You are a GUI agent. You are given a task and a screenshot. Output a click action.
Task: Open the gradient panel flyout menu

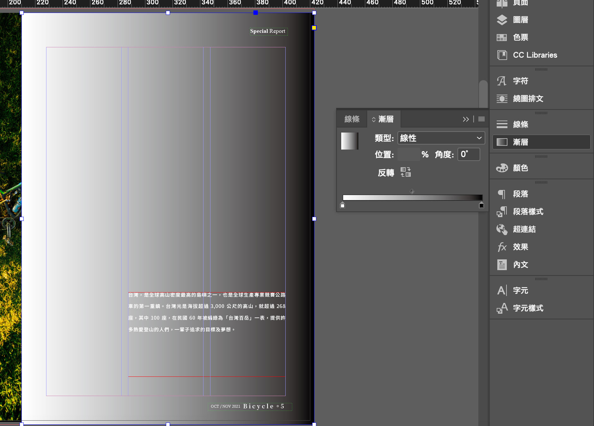coord(482,119)
